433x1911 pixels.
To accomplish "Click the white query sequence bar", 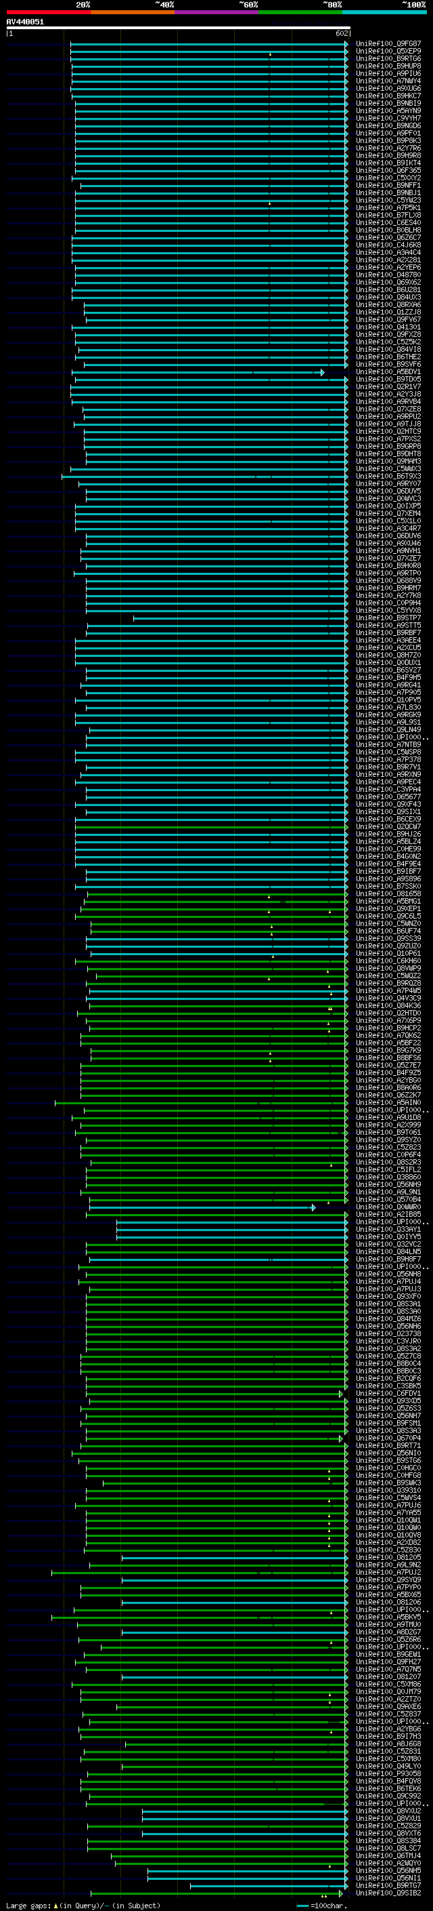I will point(179,28).
